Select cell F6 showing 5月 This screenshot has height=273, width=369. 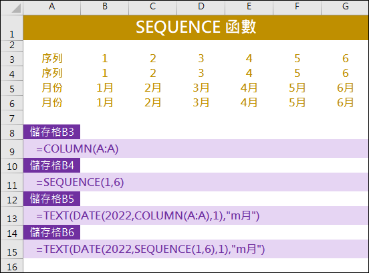(297, 102)
